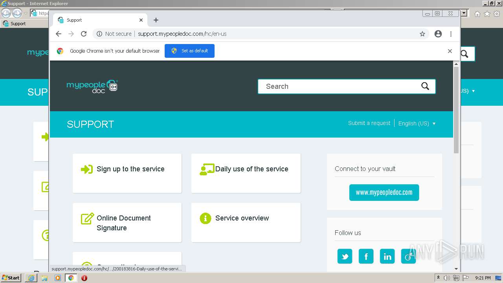Viewport: 503px width, 283px height.
Task: Select the Support tab in Internet Explorer
Action: (24, 24)
